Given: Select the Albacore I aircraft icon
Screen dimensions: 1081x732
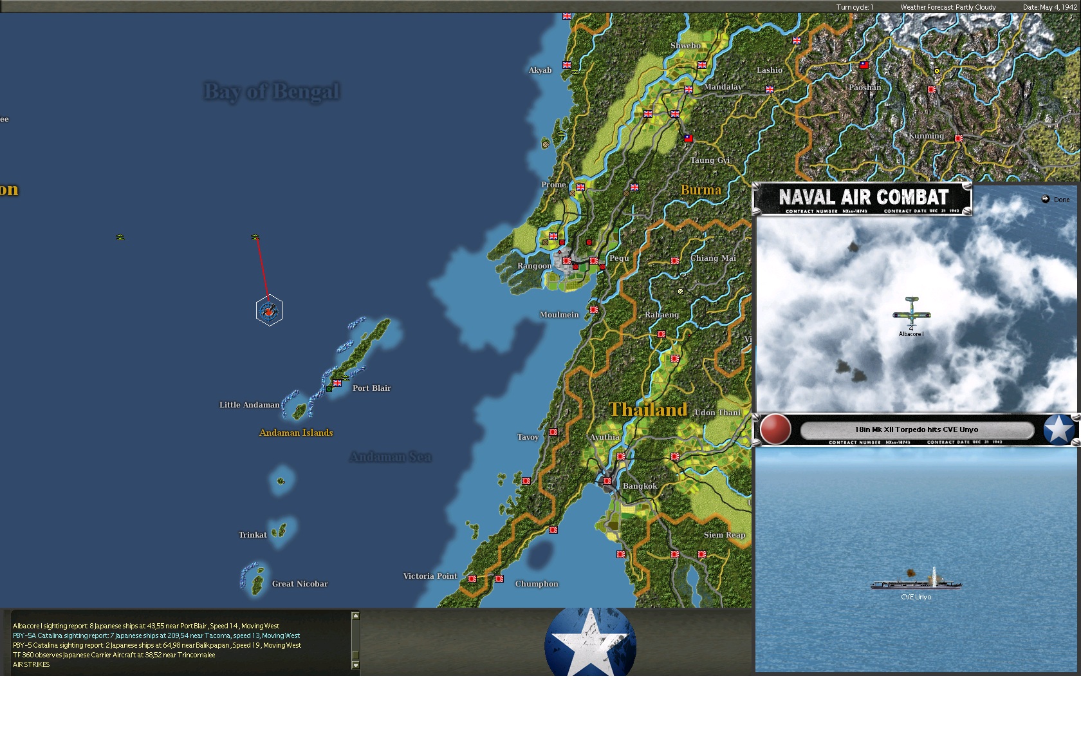Looking at the screenshot, I should pyautogui.click(x=911, y=312).
